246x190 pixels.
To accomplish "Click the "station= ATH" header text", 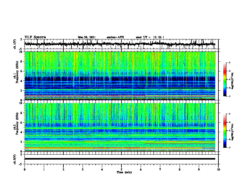I will (115, 37).
